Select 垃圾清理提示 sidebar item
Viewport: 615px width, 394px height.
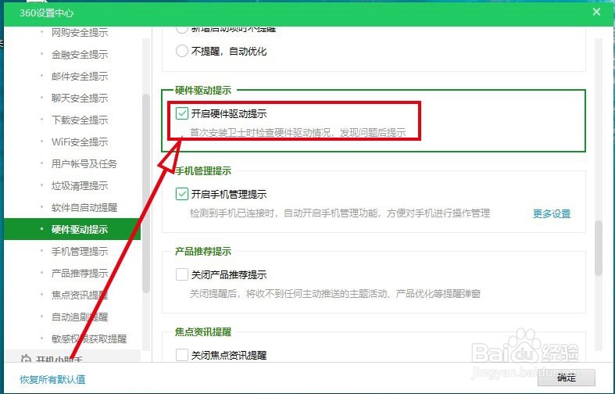pyautogui.click(x=80, y=185)
